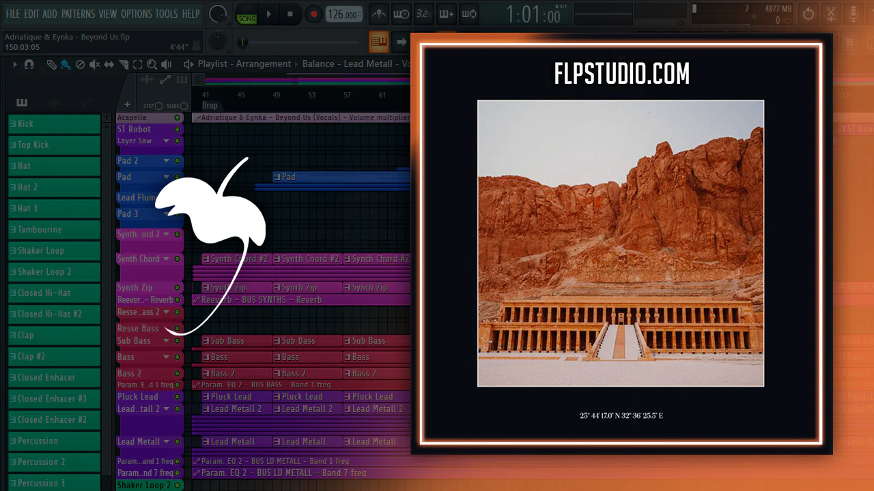Click the speaker icon before Playlist title

coord(188,64)
